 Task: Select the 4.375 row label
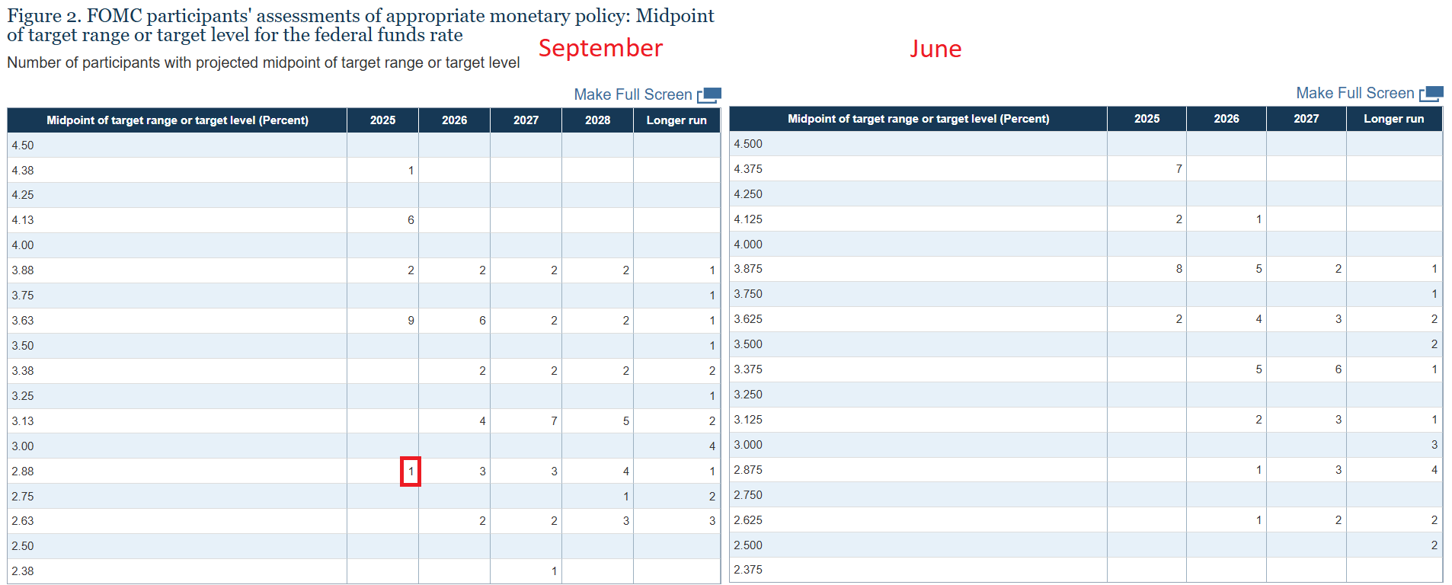pos(748,169)
